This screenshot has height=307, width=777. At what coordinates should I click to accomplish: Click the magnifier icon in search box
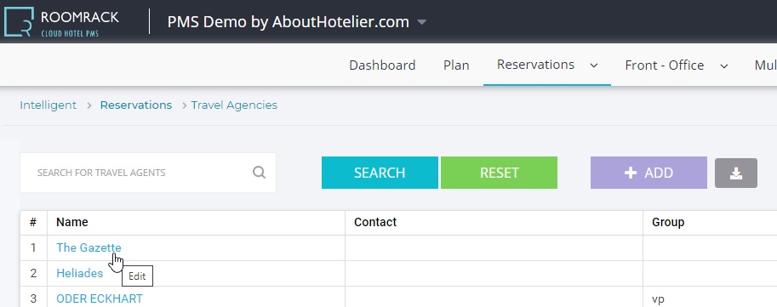coord(260,173)
